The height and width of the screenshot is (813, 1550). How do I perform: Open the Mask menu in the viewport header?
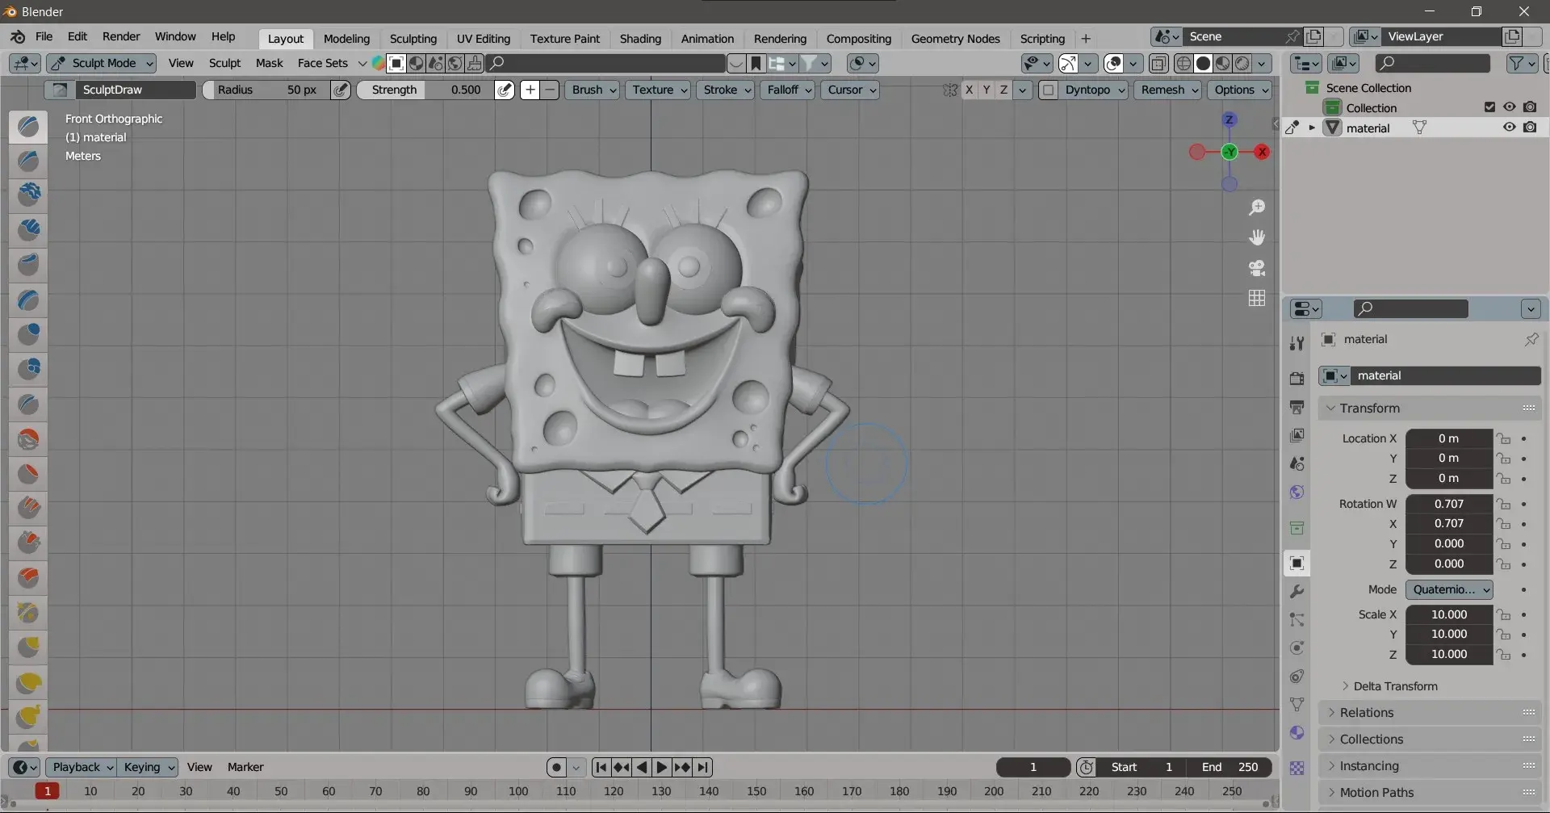269,63
